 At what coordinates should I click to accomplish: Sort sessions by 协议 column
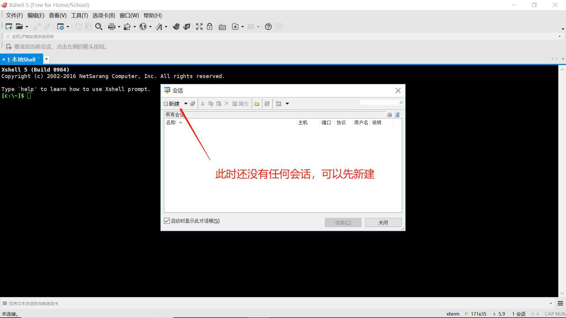pos(343,122)
